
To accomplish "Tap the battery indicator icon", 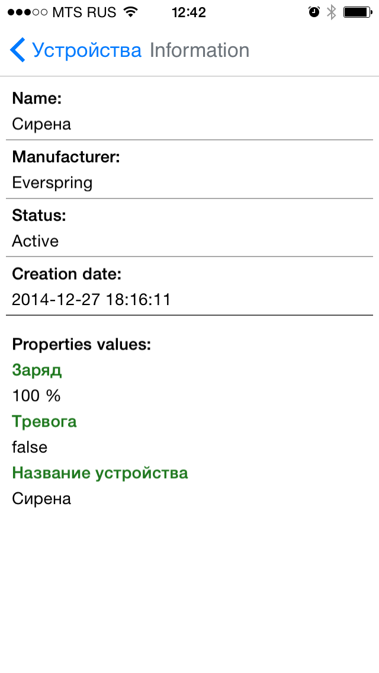I will point(357,12).
